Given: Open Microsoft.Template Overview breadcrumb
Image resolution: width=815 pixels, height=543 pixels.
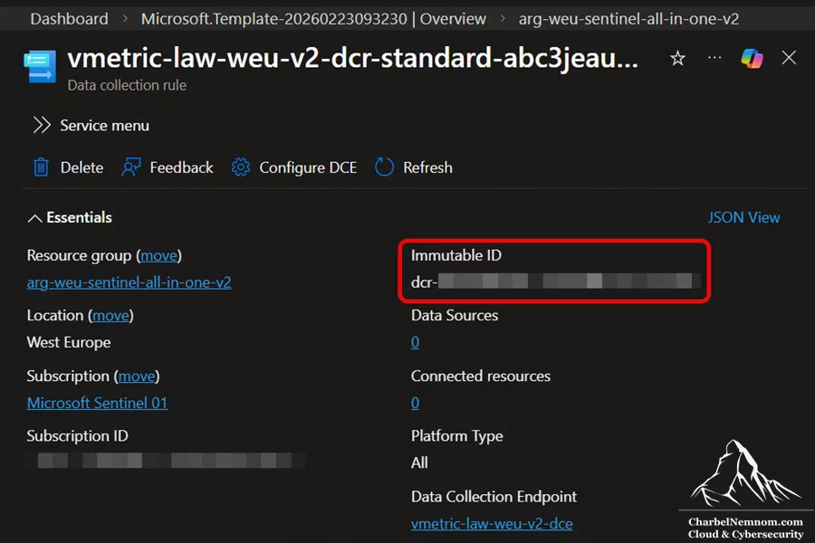Looking at the screenshot, I should pyautogui.click(x=313, y=19).
